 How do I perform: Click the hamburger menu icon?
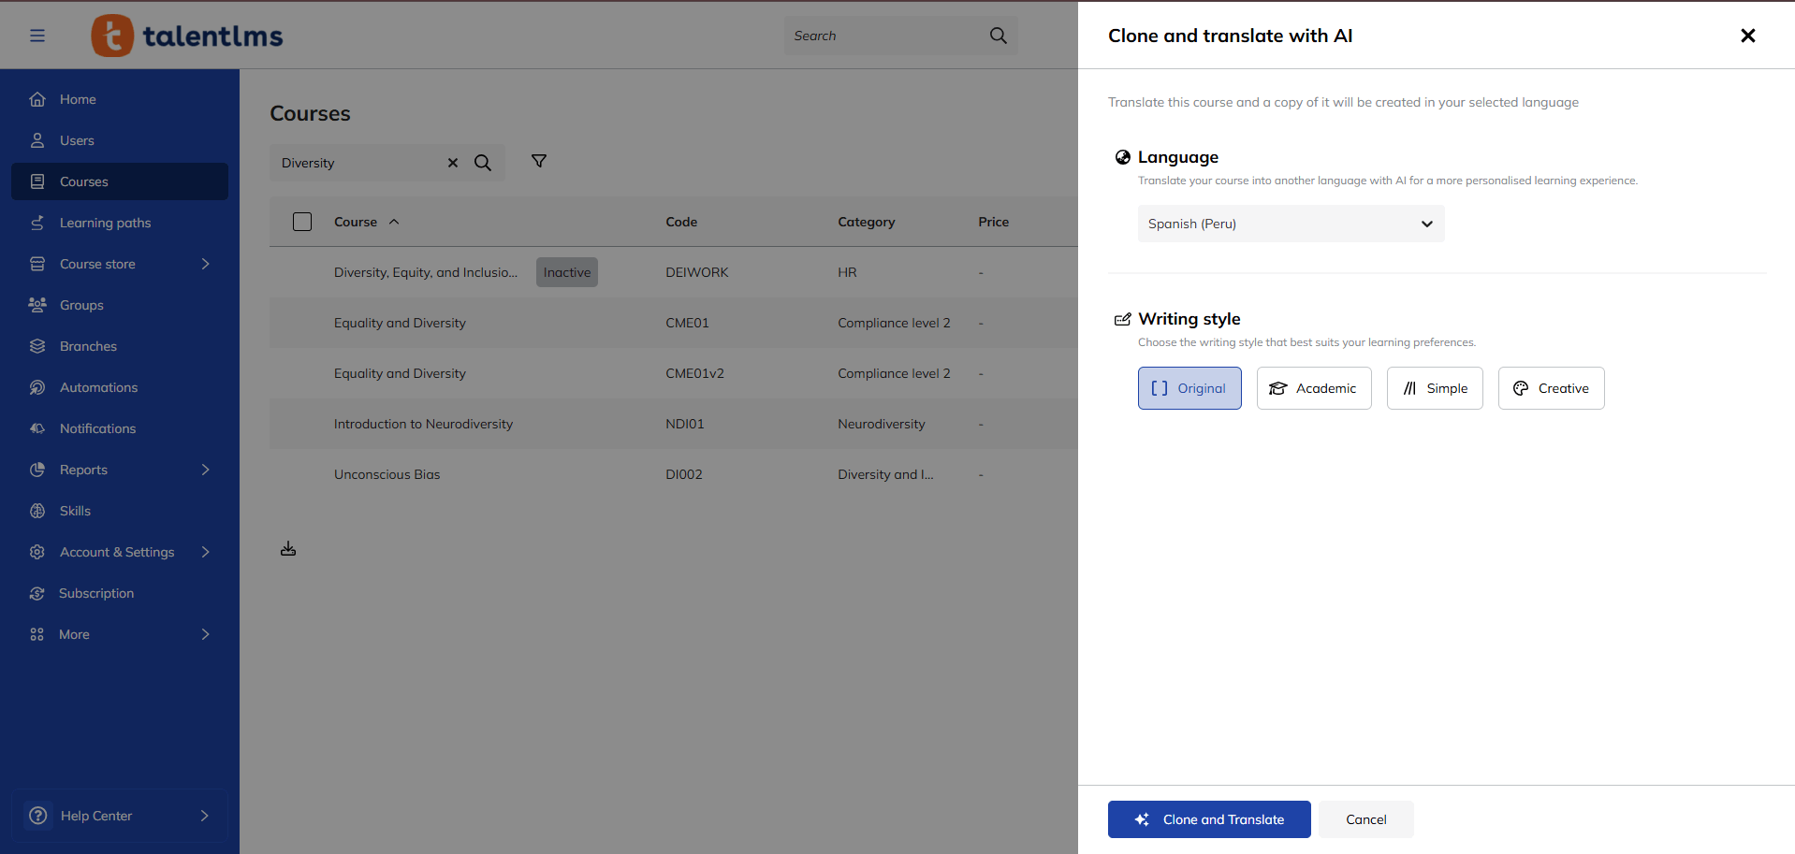point(37,36)
